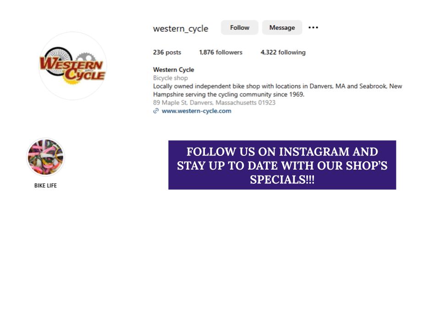
Task: Open the 89 Maple St address
Action: [x=214, y=103]
